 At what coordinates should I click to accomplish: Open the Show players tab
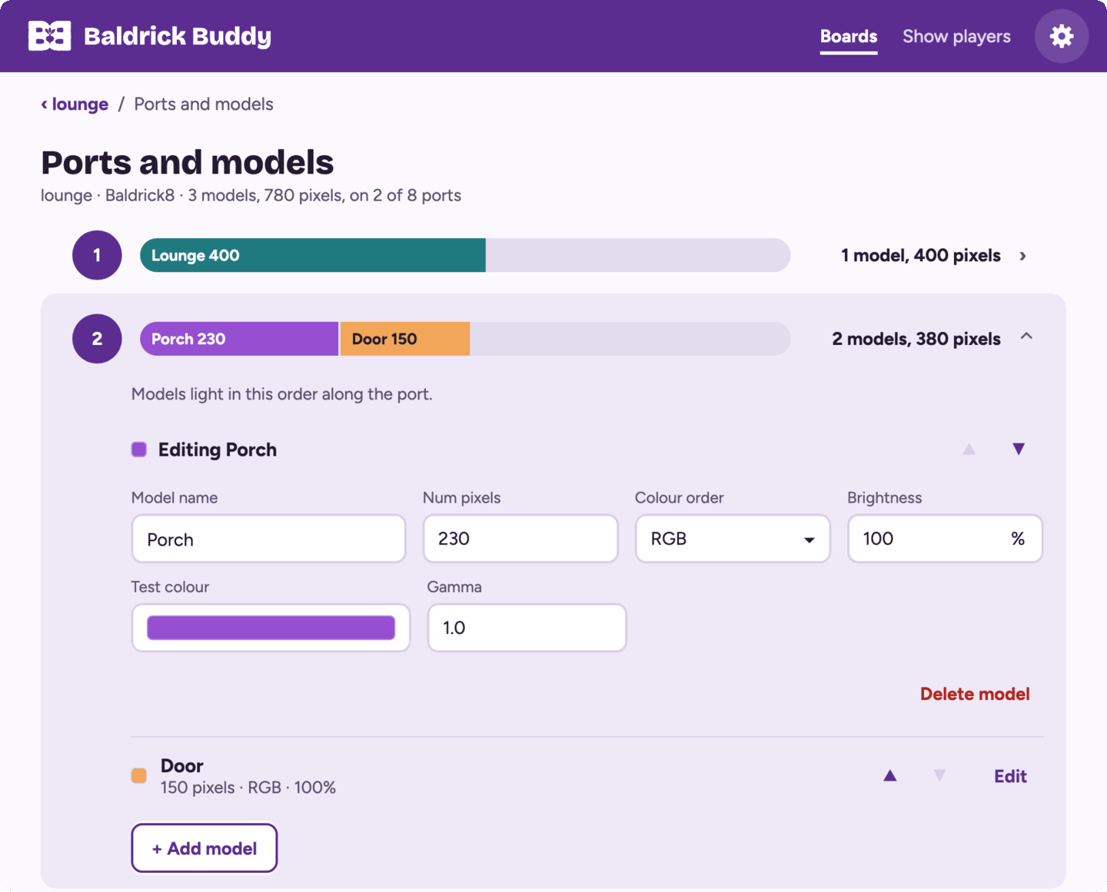[956, 36]
